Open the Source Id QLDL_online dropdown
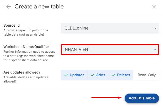The image size is (163, 107). 107,28
